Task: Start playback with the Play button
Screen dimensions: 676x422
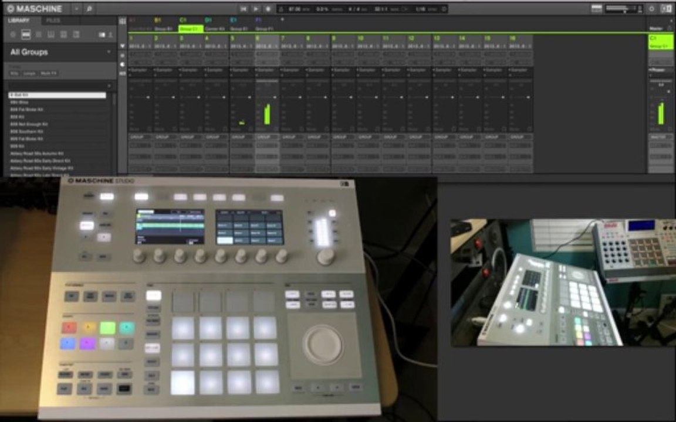Action: coord(256,9)
